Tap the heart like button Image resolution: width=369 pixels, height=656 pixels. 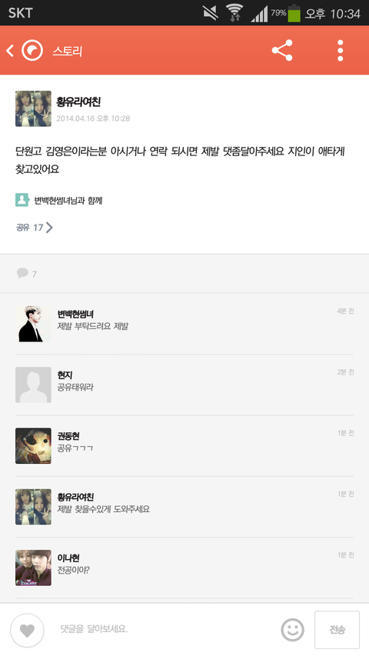27,630
